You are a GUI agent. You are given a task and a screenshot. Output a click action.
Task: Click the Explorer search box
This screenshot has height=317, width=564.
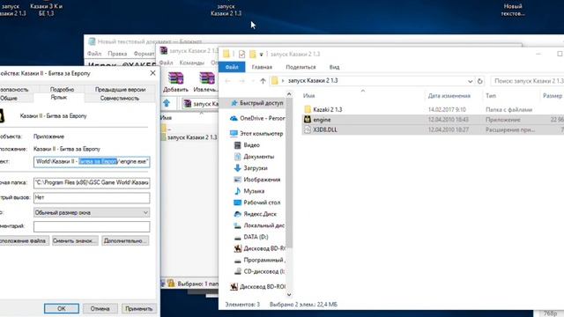pos(527,81)
